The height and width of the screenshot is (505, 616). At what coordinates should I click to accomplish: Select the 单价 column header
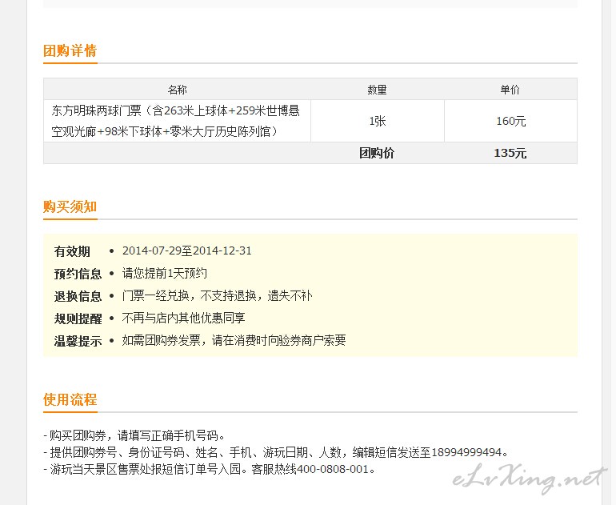pos(510,90)
